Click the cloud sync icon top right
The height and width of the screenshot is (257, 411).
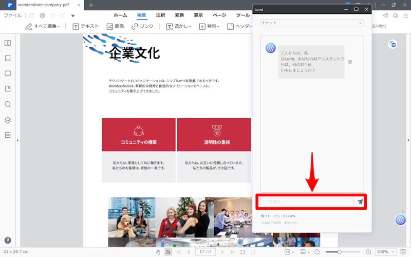click(x=396, y=15)
